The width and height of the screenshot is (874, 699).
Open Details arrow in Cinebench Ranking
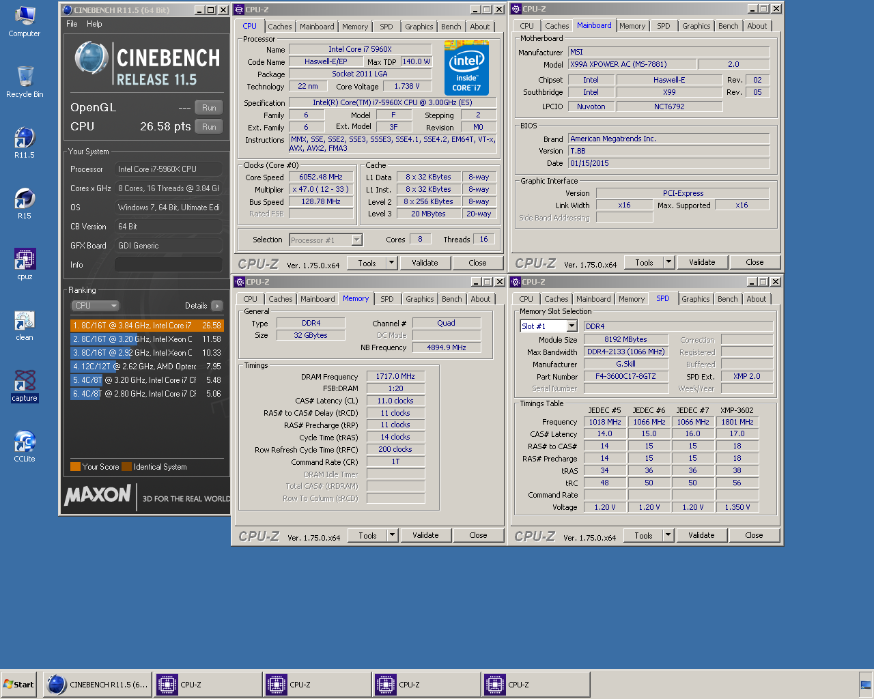point(217,306)
